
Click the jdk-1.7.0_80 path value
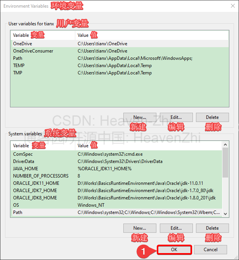[x=145, y=191]
